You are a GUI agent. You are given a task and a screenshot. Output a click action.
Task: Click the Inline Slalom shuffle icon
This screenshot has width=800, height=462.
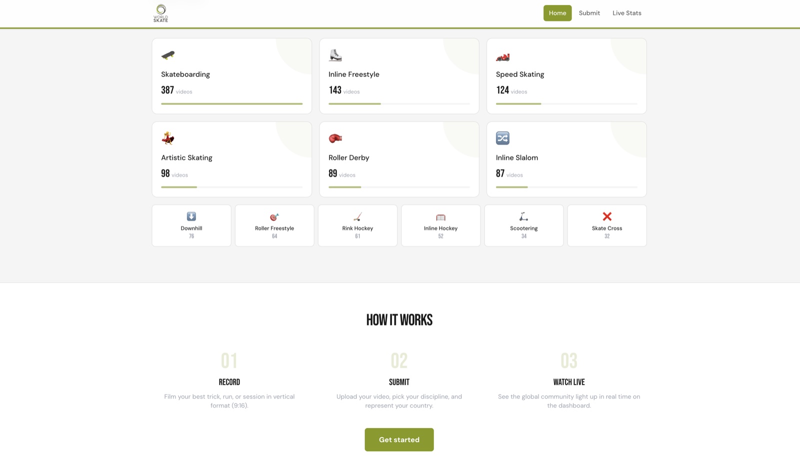click(502, 138)
